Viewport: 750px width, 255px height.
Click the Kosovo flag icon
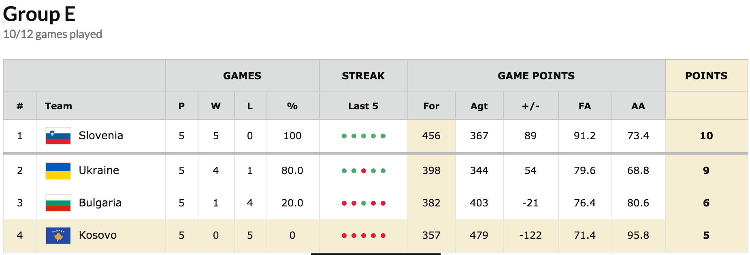pos(58,235)
